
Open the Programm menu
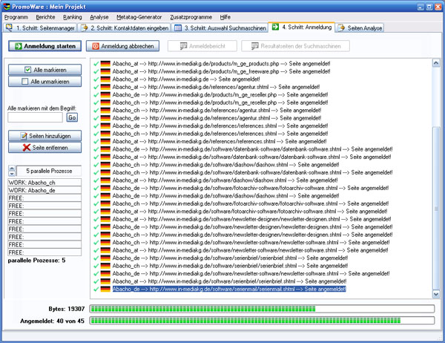16,17
